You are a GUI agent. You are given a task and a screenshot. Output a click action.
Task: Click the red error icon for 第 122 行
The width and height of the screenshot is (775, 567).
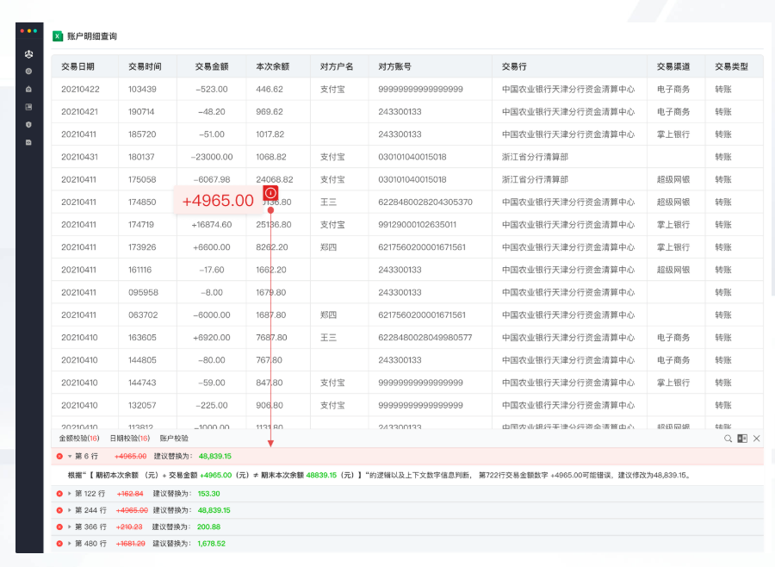pyautogui.click(x=59, y=494)
